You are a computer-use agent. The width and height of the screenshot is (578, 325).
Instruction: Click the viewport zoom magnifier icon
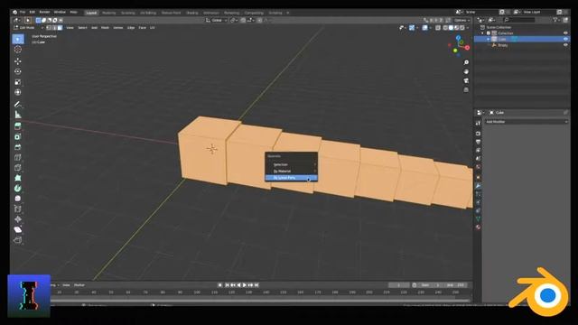point(466,62)
